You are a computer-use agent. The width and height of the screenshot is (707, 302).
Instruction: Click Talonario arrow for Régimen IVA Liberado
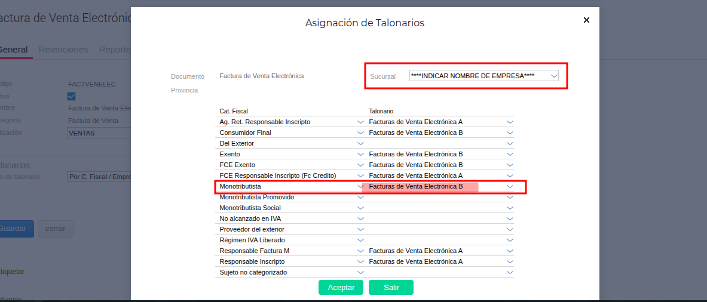[510, 240]
